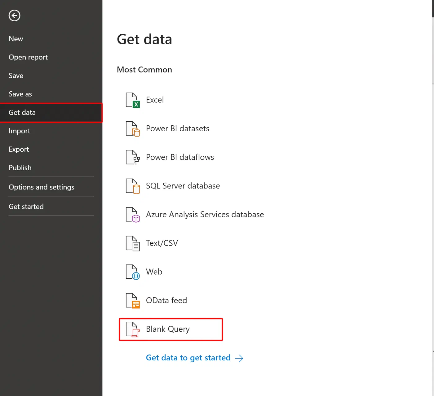The width and height of the screenshot is (434, 396).
Task: Choose the OData feed label
Action: tap(166, 300)
